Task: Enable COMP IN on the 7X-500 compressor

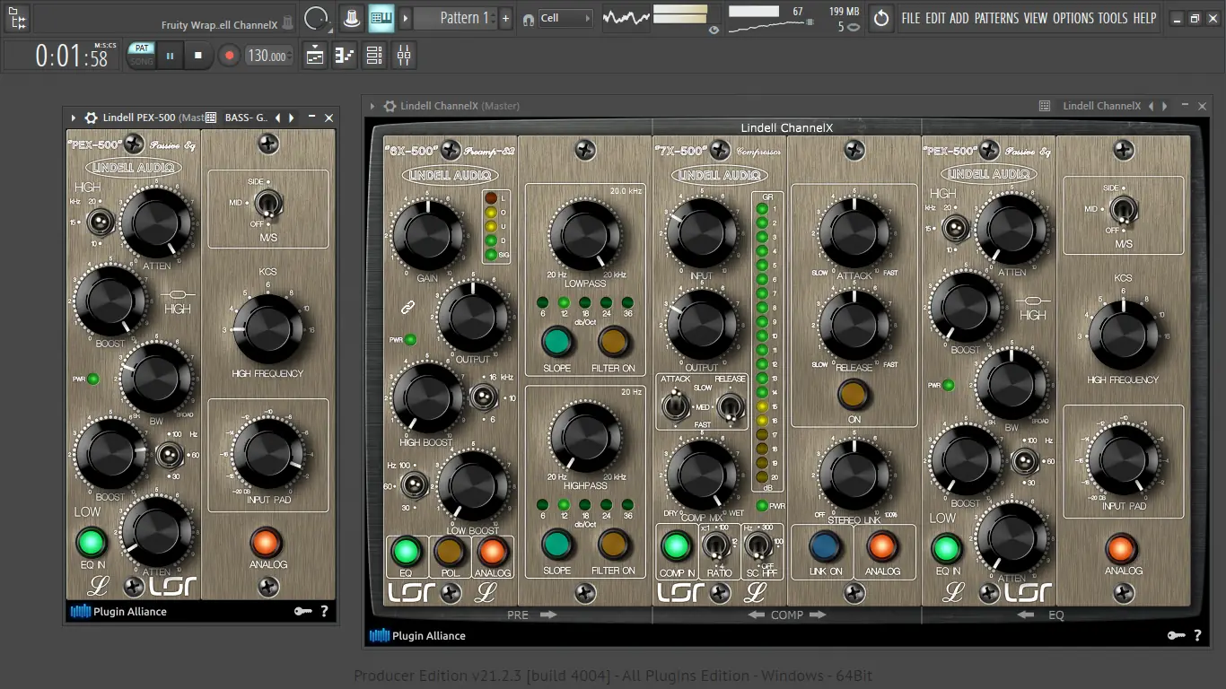Action: pos(677,545)
